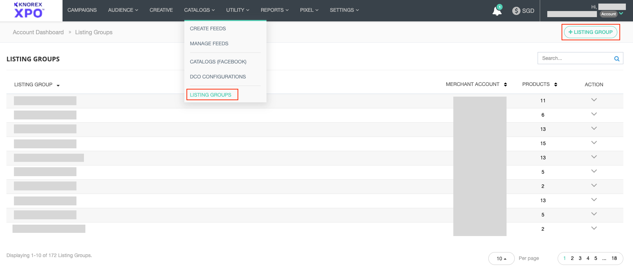Sort the Listing Group column caret
This screenshot has width=633, height=271.
58,85
